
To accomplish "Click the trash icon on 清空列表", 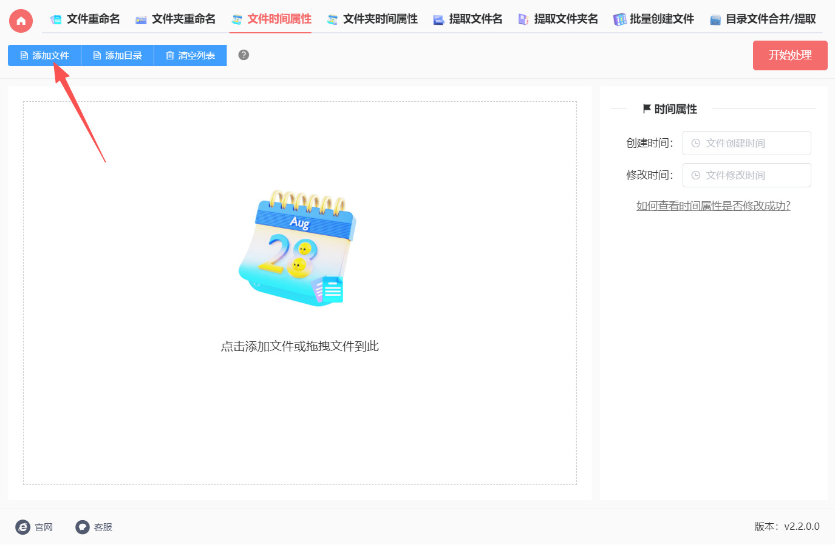I will [170, 56].
